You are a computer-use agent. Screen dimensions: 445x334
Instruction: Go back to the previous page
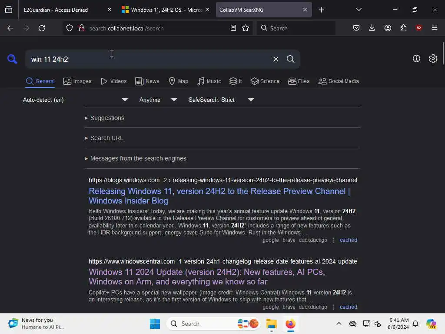point(10,28)
